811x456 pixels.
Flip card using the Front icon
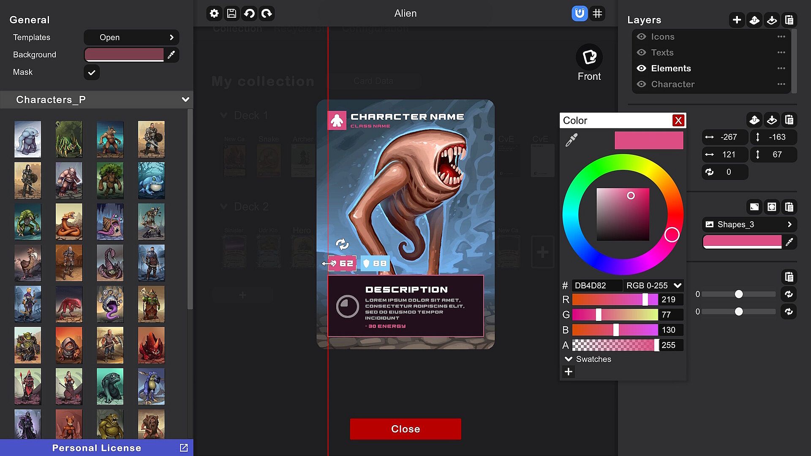coord(589,57)
